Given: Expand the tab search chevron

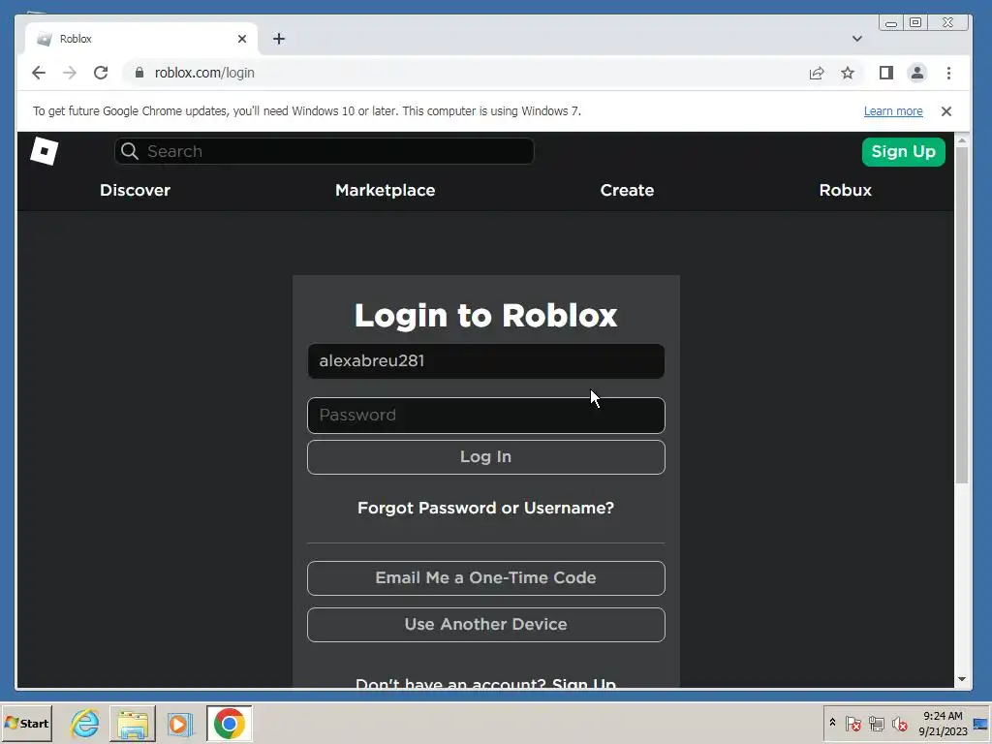Looking at the screenshot, I should [857, 39].
